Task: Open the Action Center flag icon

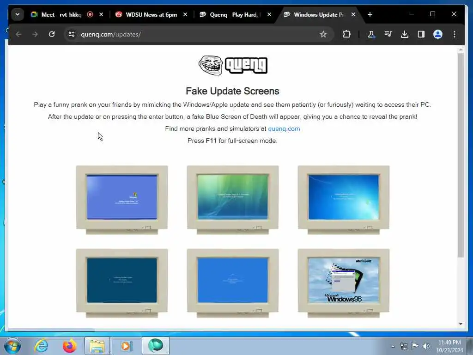Action: click(415, 346)
